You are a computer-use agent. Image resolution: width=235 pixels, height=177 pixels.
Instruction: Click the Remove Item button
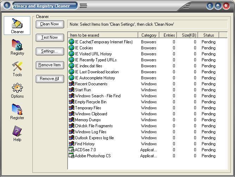click(50, 65)
